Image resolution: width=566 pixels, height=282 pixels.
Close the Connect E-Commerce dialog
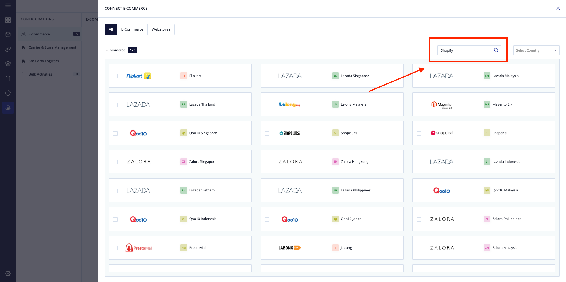[558, 8]
